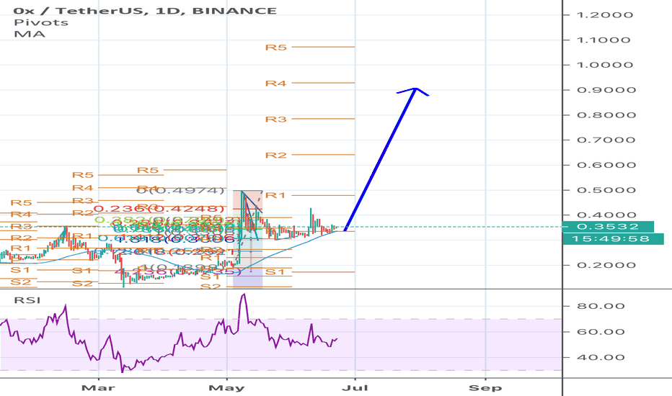
Task: Click the R4 pivot label near 0.9000 level
Action: tap(276, 83)
